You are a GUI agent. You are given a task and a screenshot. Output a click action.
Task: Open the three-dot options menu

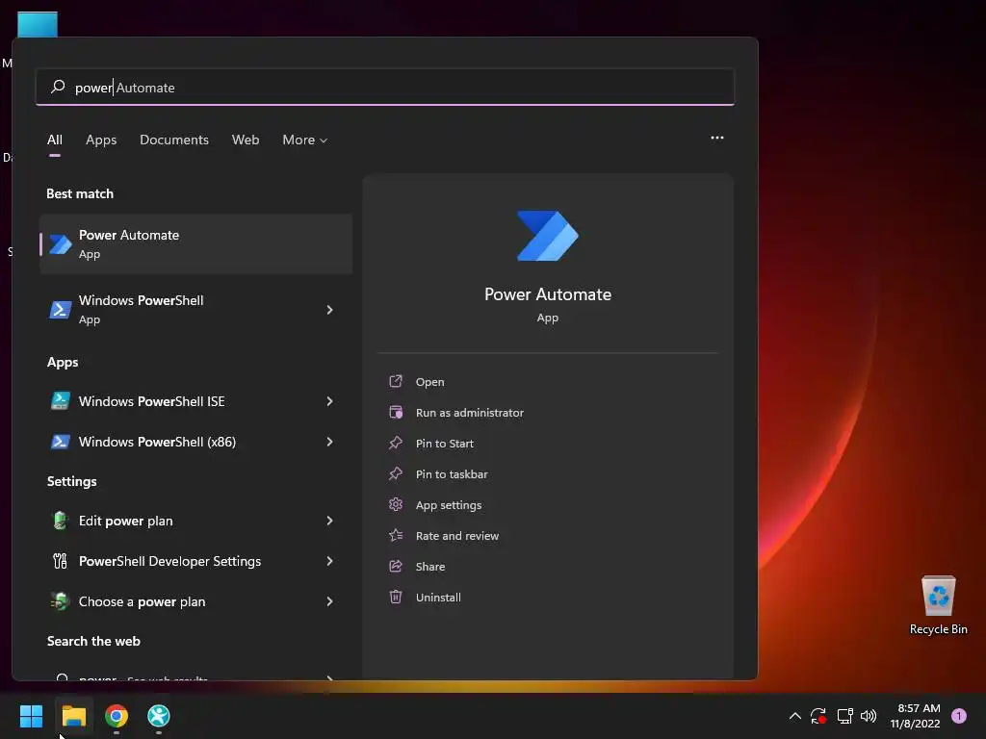[x=716, y=138]
